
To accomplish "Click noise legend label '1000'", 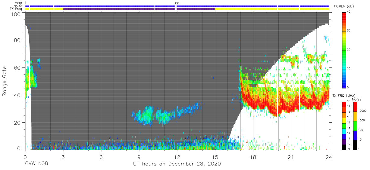I will (362, 120).
